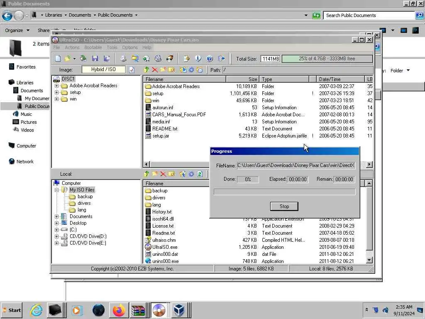Click the Up arrow icon in Local toolbar
Image resolution: width=425 pixels, height=319 pixels.
147,174
